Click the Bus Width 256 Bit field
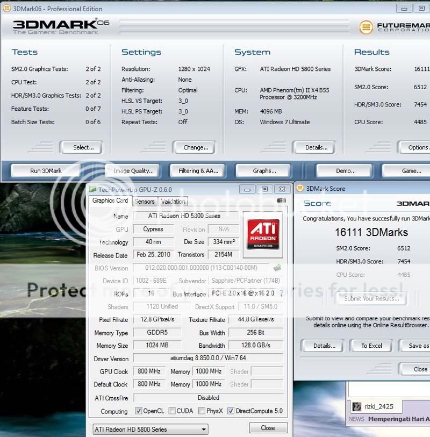Viewport: 430px width, 437px height. click(x=256, y=333)
